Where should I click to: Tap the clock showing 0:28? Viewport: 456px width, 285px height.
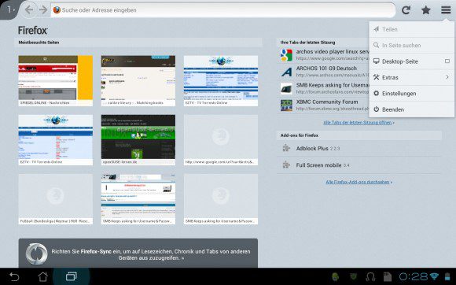tap(414, 276)
